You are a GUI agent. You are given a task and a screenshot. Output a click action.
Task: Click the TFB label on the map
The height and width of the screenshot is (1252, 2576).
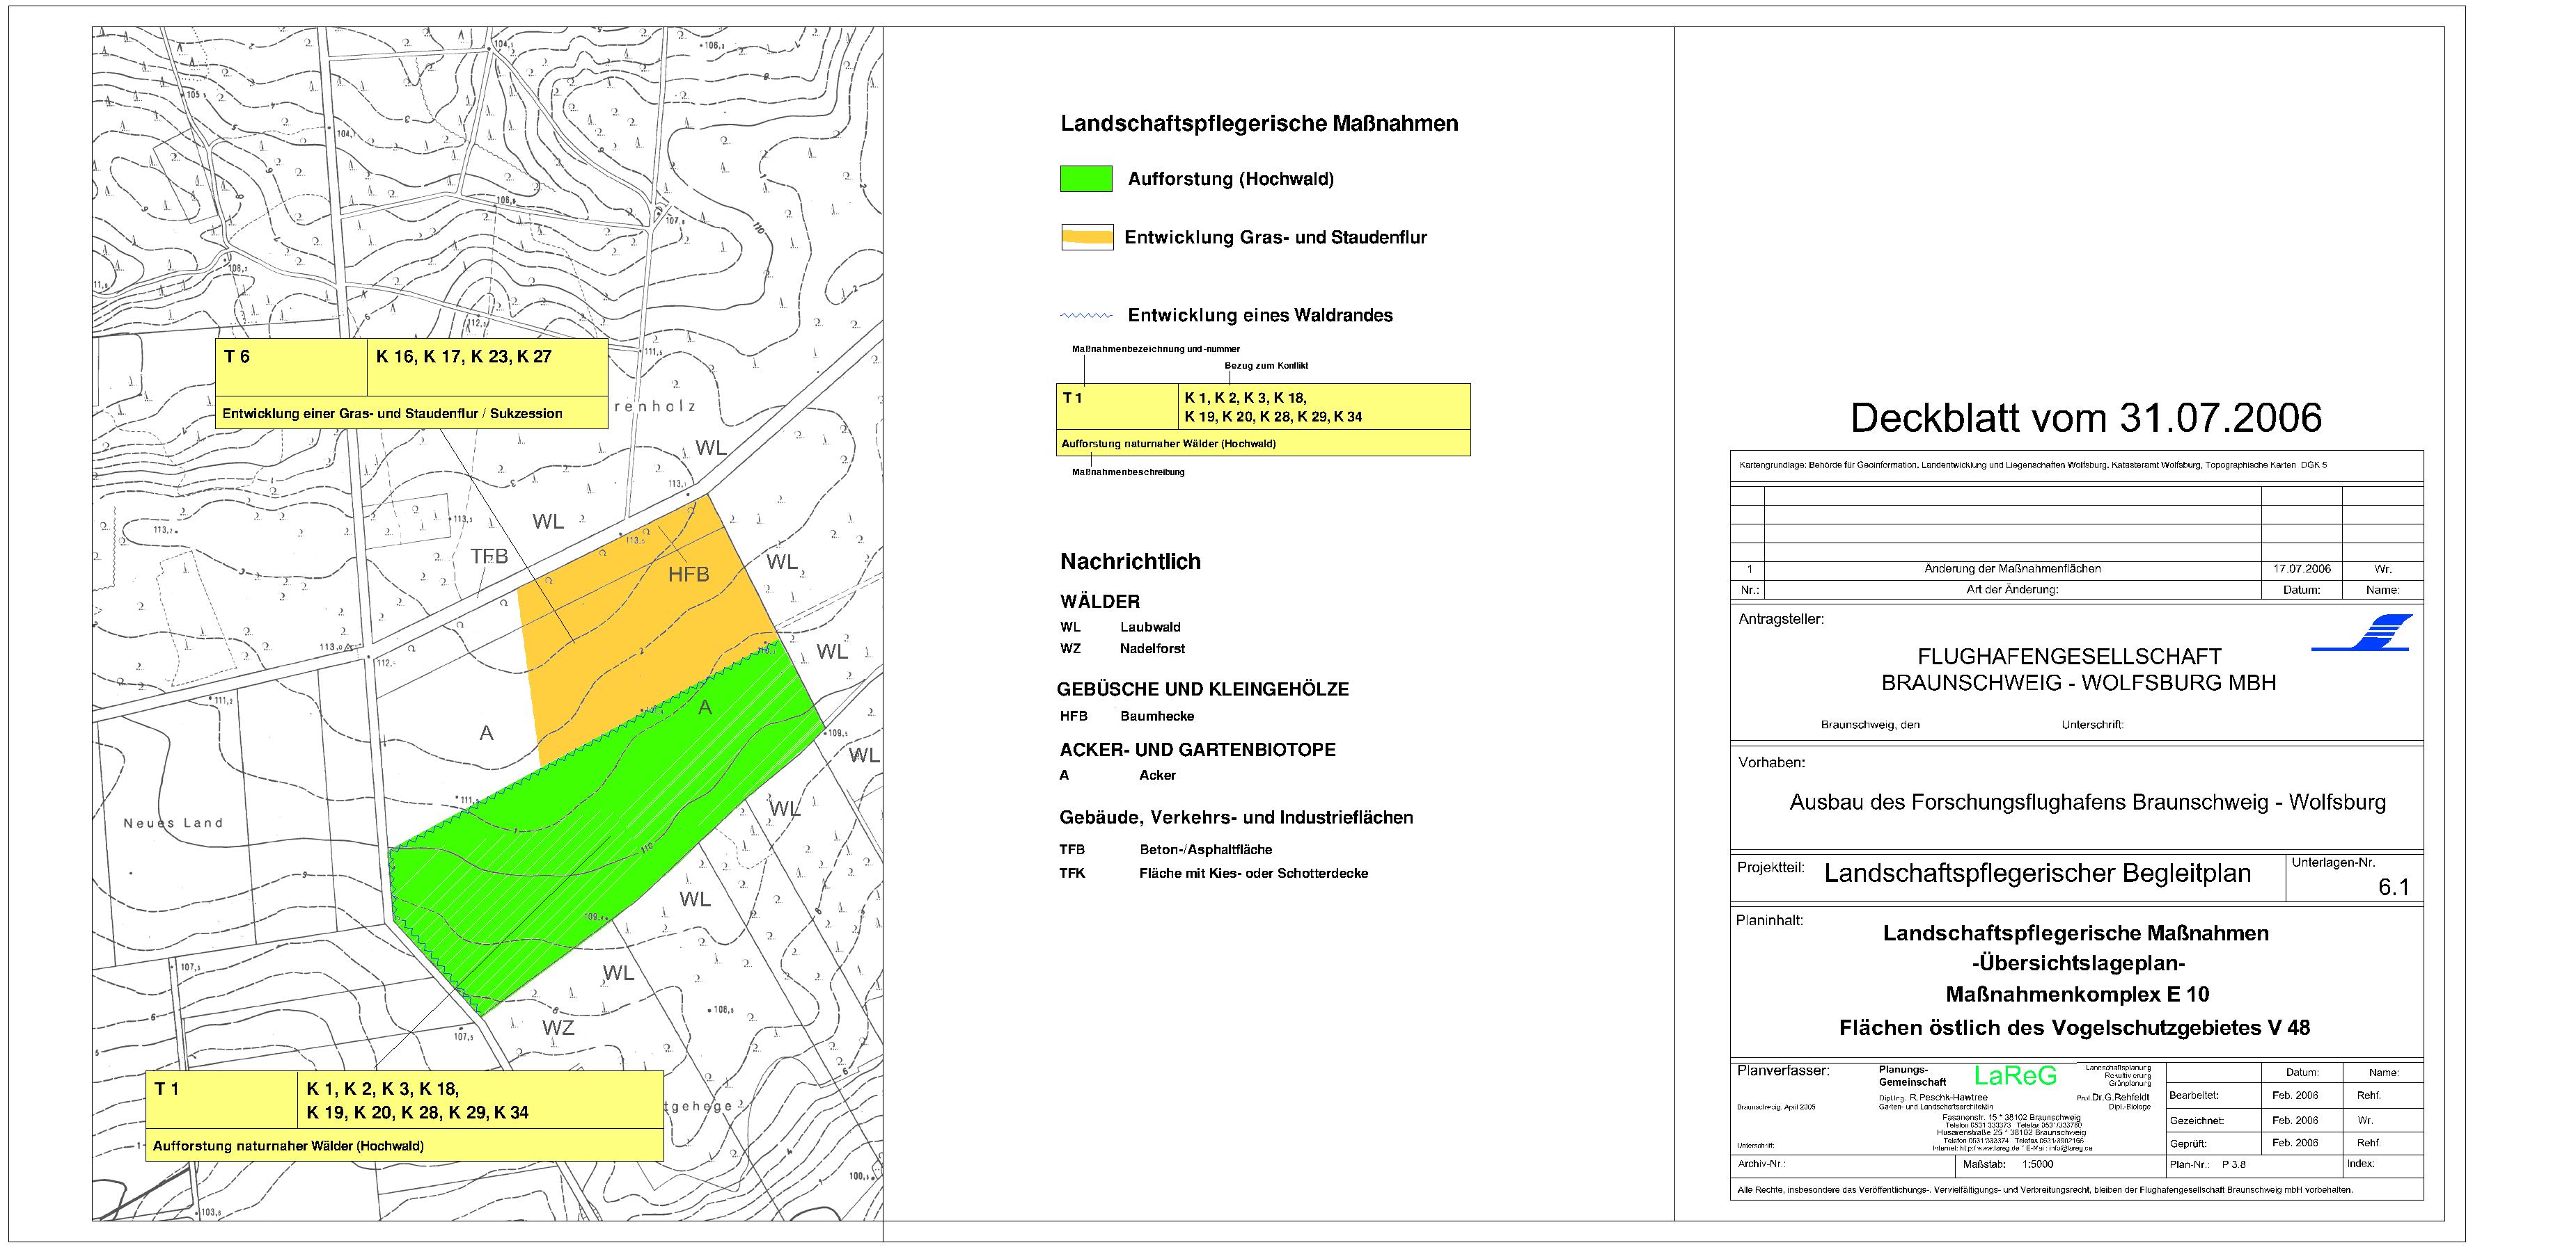490,556
